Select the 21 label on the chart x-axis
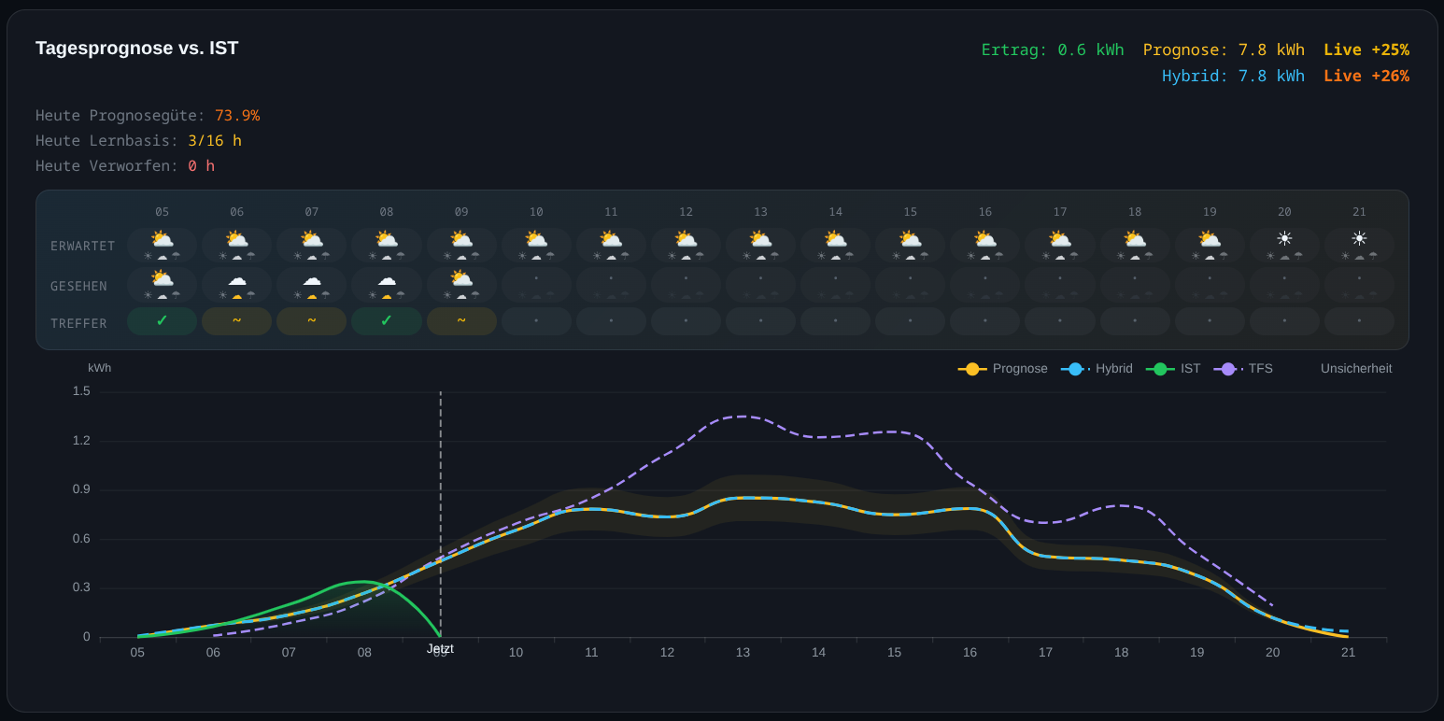This screenshot has height=721, width=1444. coord(1348,652)
